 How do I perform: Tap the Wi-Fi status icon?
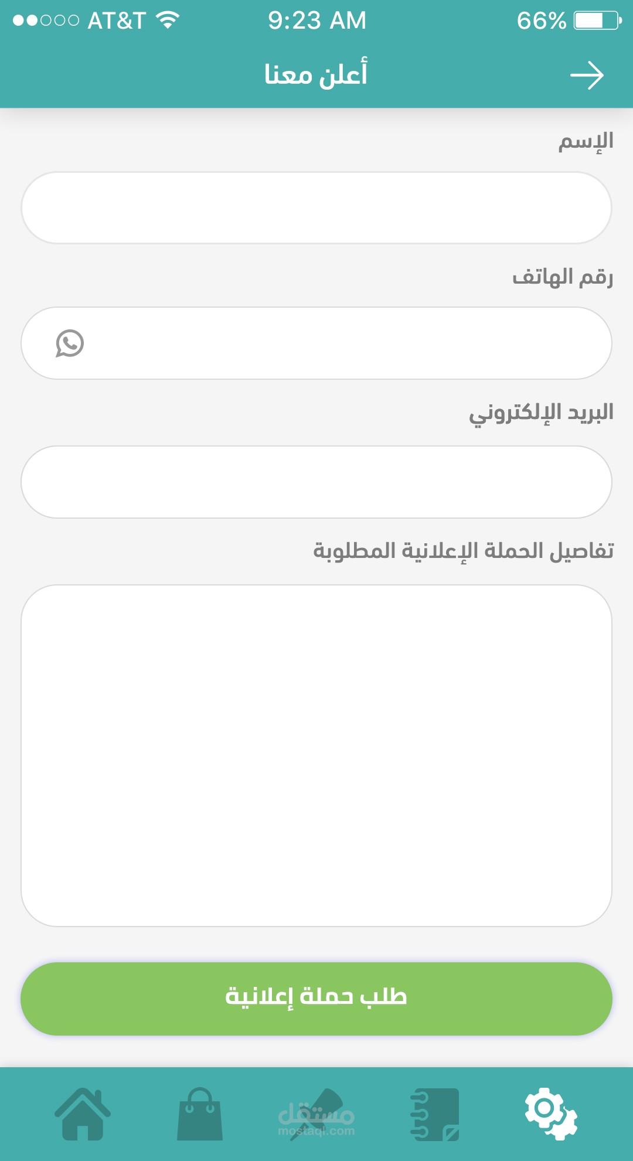point(168,21)
